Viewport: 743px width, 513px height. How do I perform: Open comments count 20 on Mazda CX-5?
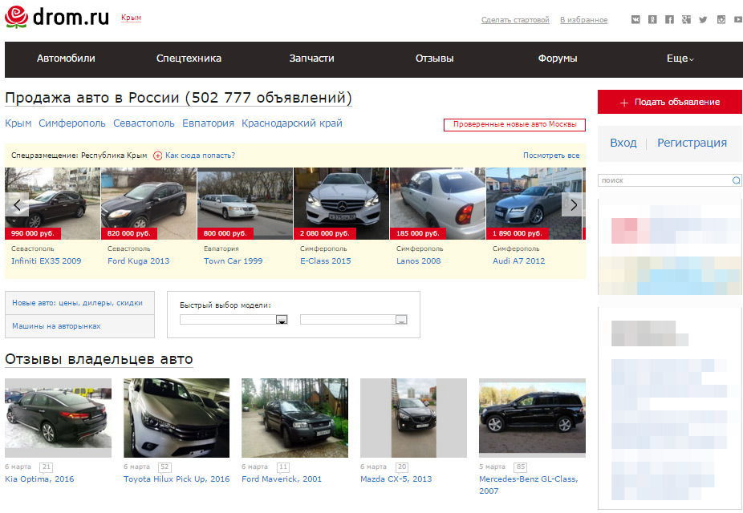pyautogui.click(x=402, y=467)
